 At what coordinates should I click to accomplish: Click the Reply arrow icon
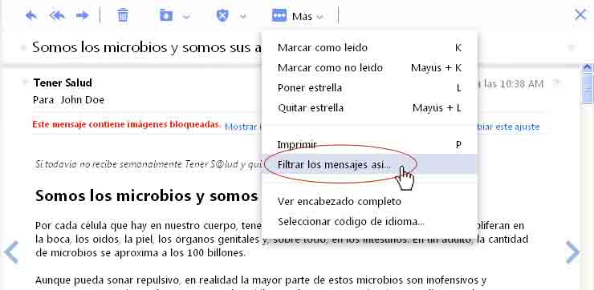tap(31, 16)
